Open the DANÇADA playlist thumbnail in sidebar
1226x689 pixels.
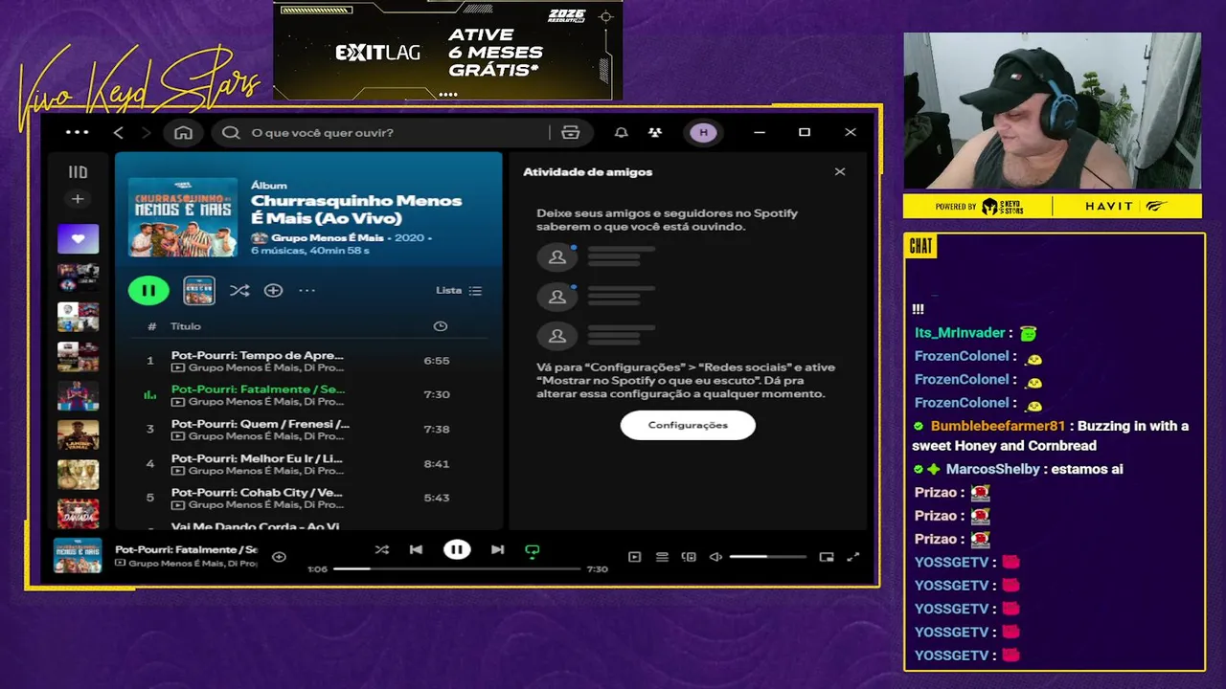(78, 513)
